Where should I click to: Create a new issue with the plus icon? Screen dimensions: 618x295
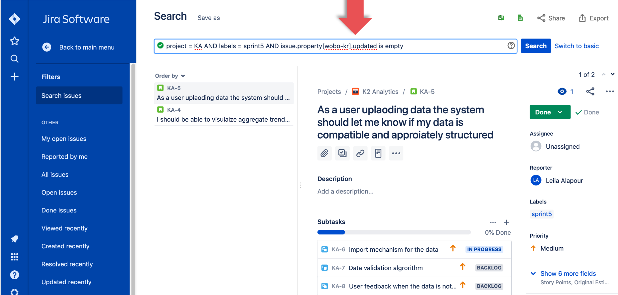(x=15, y=77)
